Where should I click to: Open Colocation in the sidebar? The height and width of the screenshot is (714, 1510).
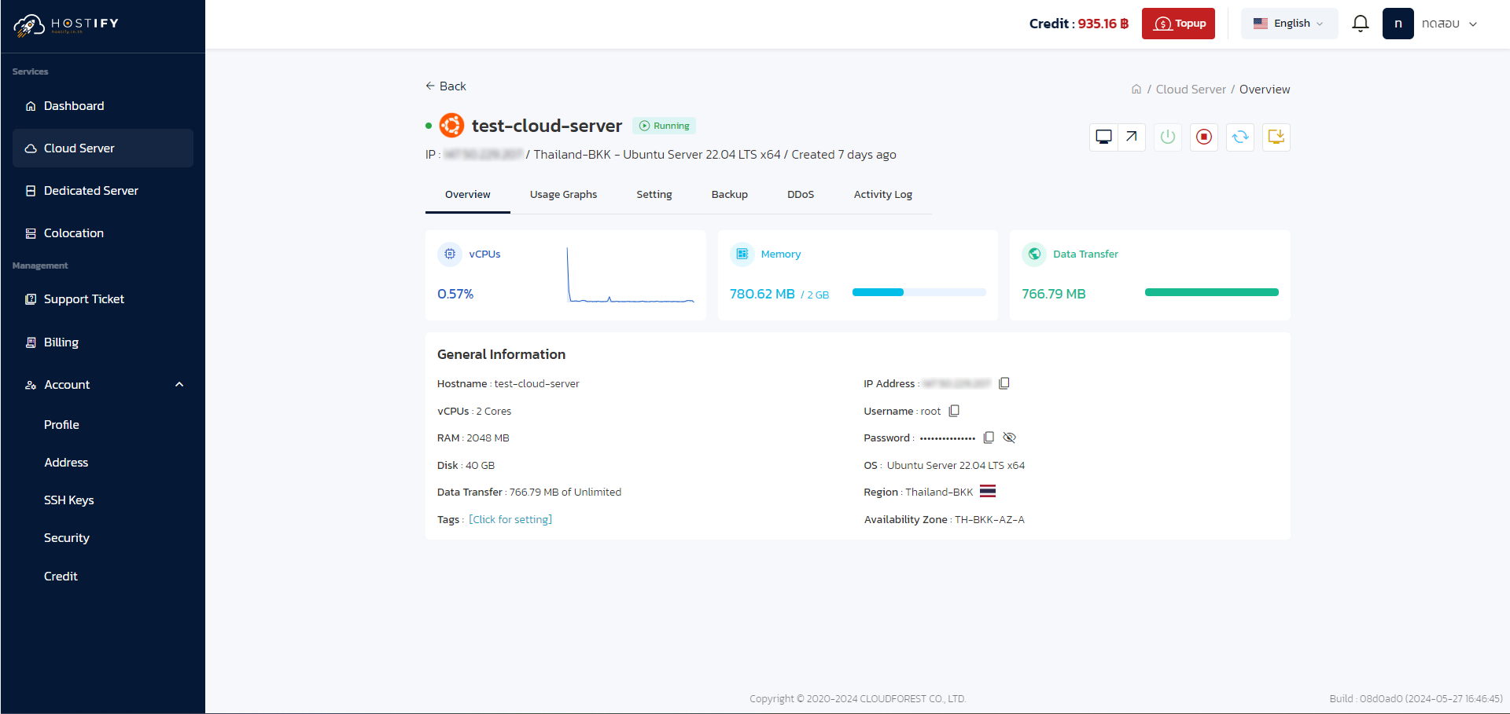(x=103, y=233)
